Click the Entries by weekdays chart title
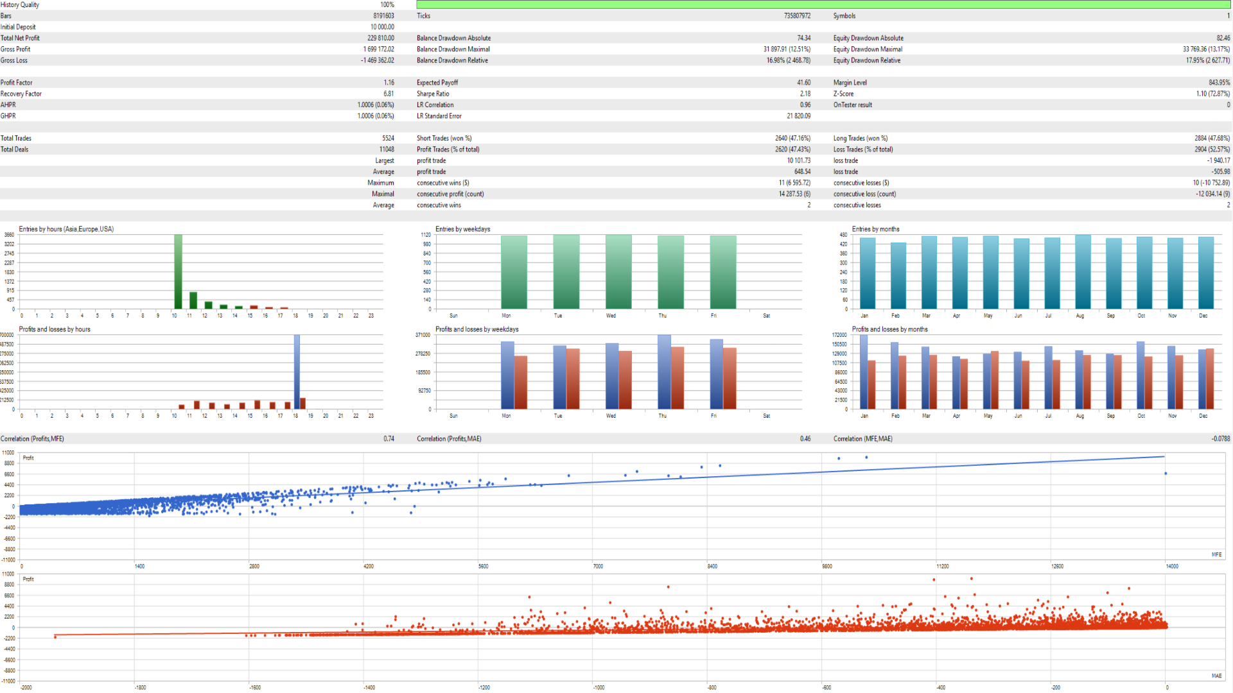The image size is (1233, 693). pos(462,229)
